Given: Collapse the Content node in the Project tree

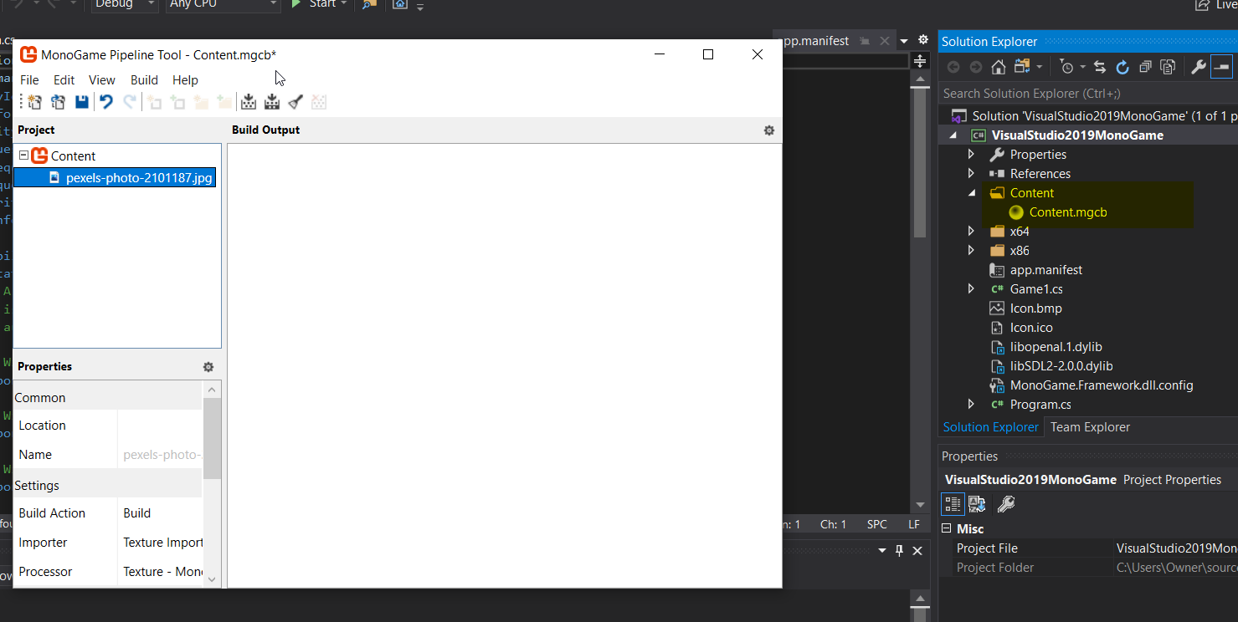Looking at the screenshot, I should pos(23,155).
